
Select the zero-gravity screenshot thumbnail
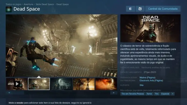coord(39,84)
